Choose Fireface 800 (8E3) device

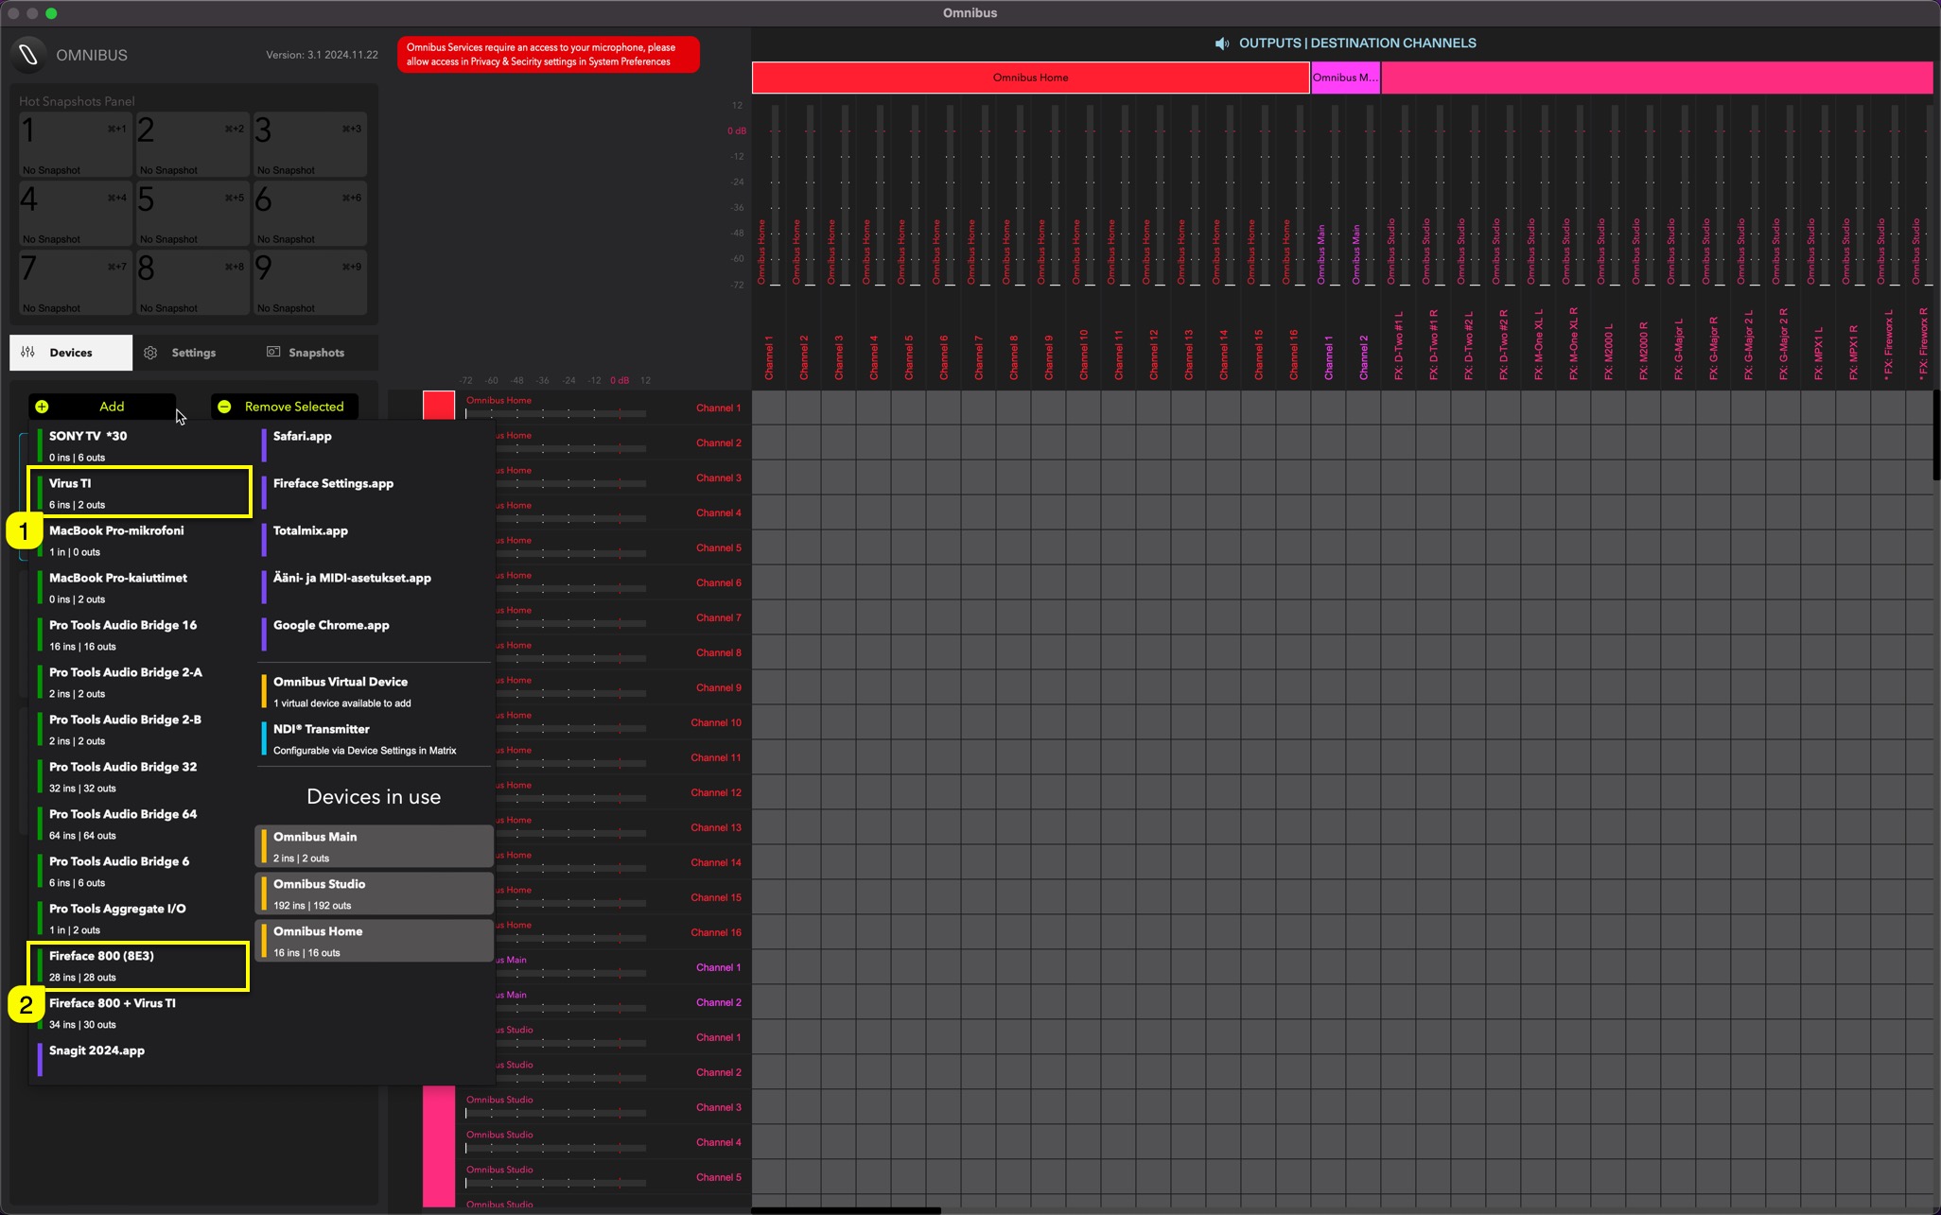tap(140, 965)
